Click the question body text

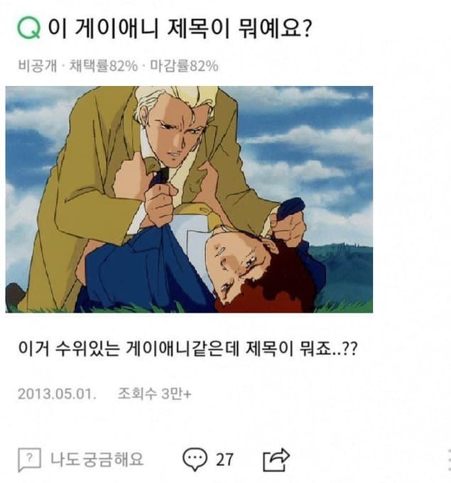coord(188,349)
